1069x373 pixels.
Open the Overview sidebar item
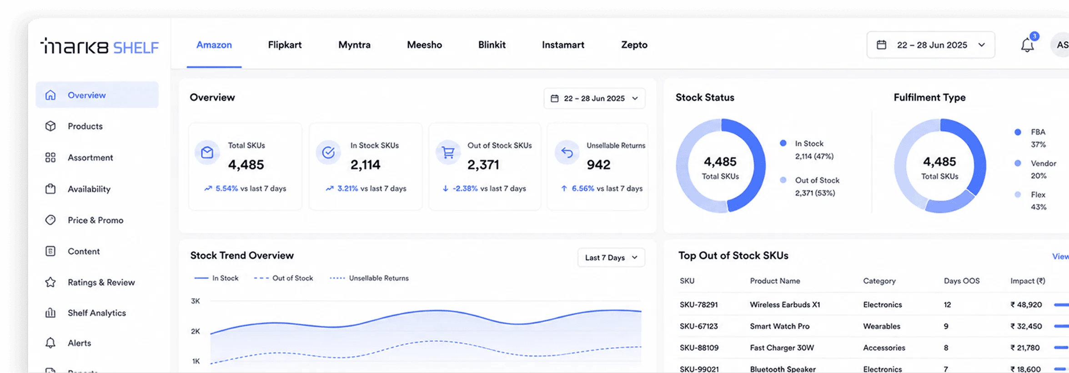[97, 95]
